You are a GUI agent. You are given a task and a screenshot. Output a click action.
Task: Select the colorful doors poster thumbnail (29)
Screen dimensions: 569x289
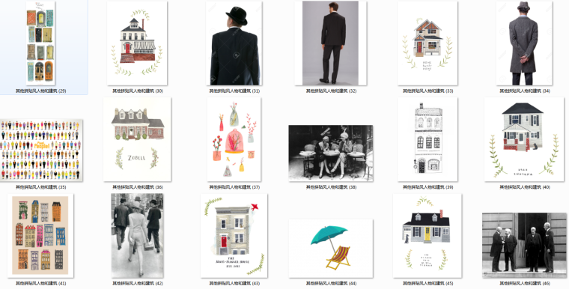[x=40, y=43]
